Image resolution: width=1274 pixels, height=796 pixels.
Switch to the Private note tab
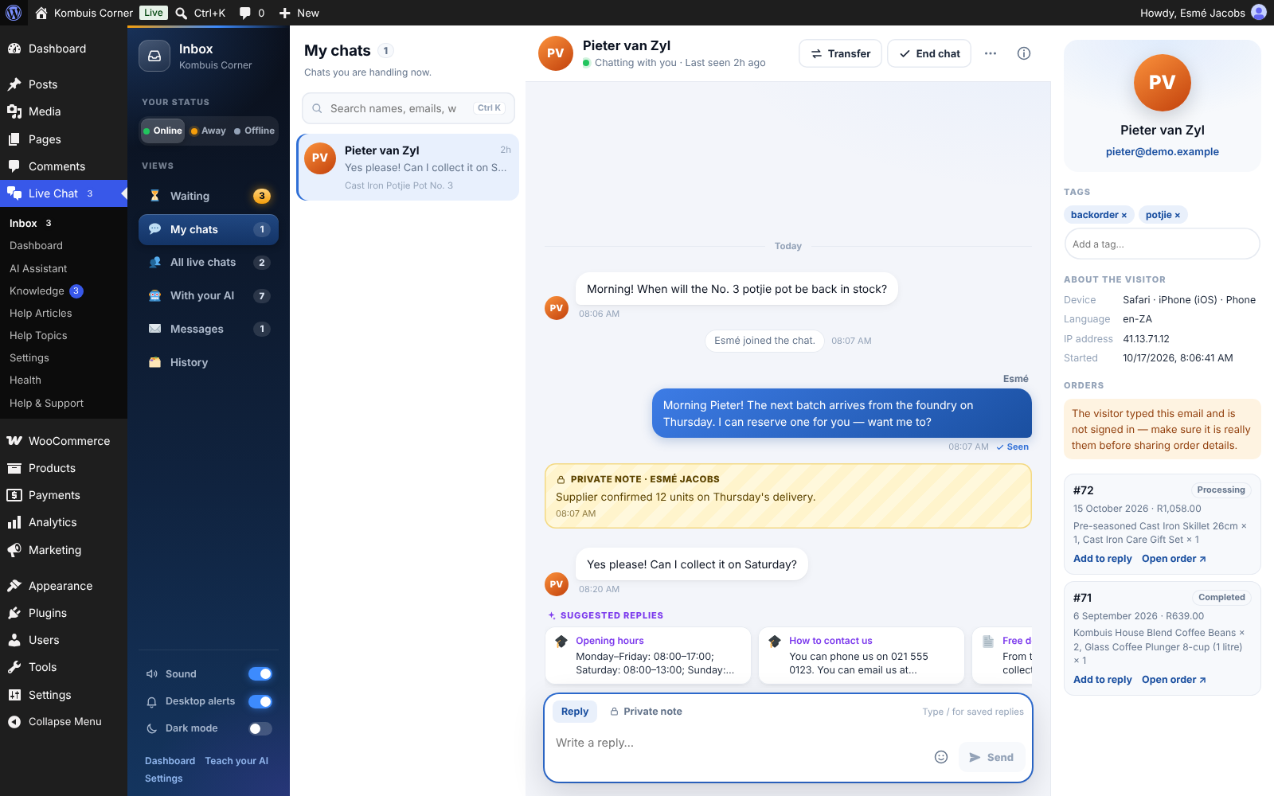click(646, 712)
